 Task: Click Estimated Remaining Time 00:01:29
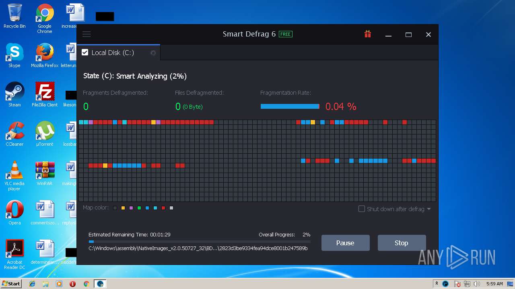pyautogui.click(x=129, y=234)
